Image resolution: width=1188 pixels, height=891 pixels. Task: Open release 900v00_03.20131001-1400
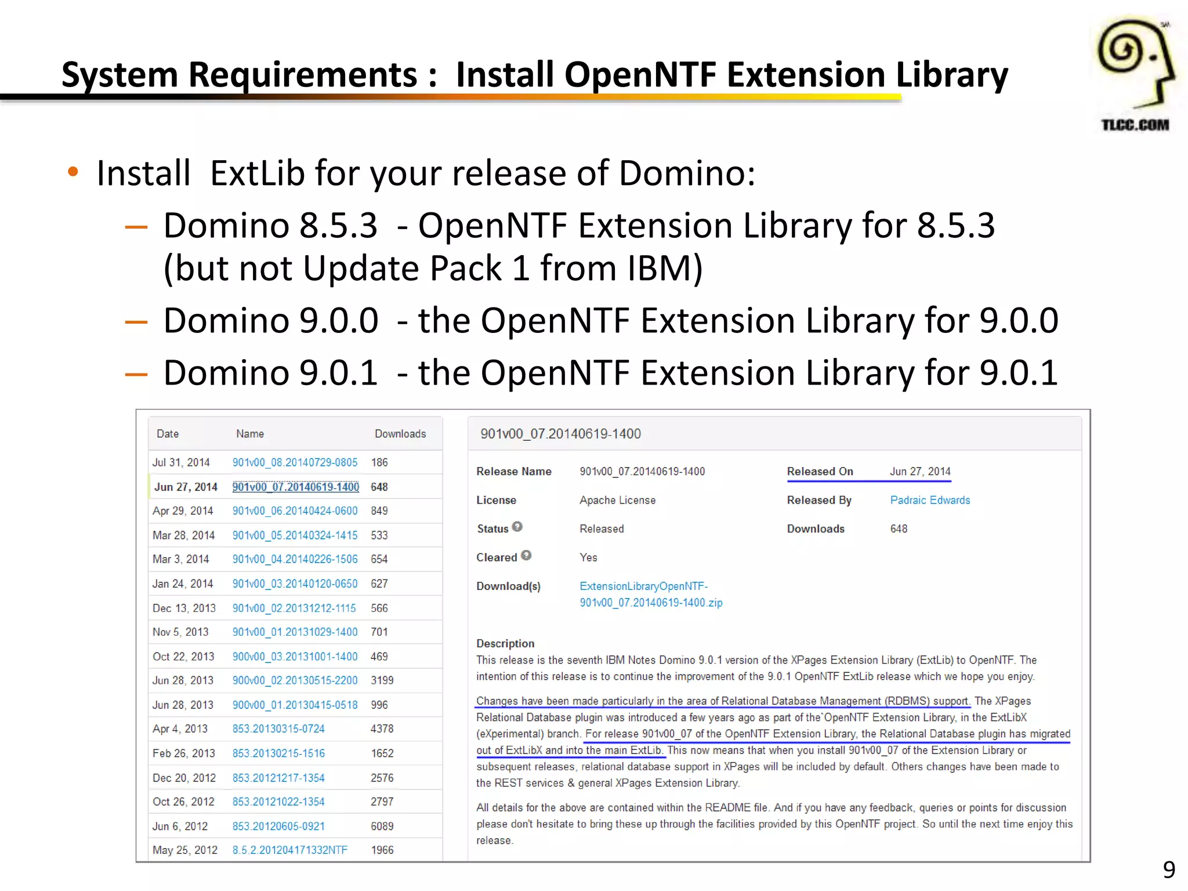point(295,656)
